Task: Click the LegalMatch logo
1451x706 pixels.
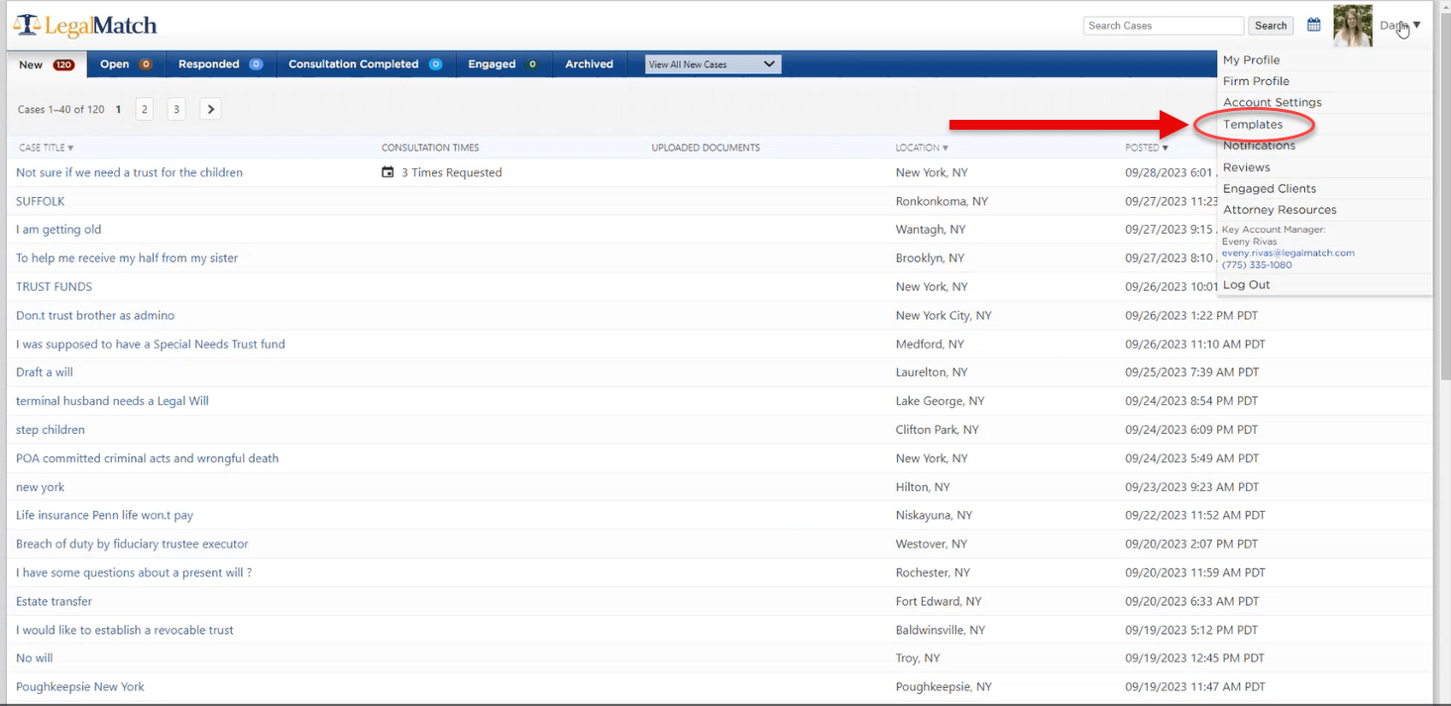Action: pos(85,26)
